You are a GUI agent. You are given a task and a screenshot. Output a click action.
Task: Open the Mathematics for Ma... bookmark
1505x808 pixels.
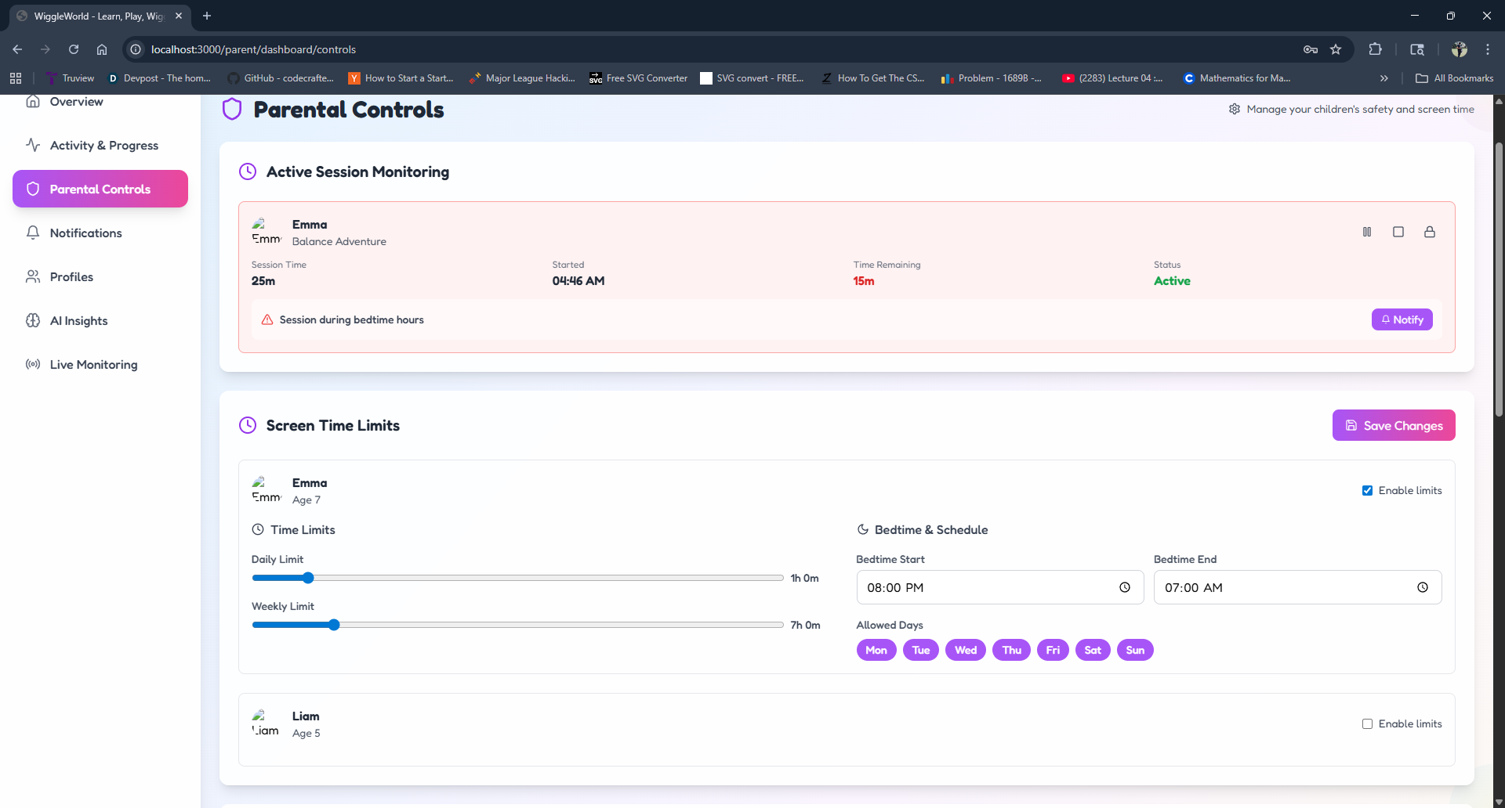tap(1237, 78)
